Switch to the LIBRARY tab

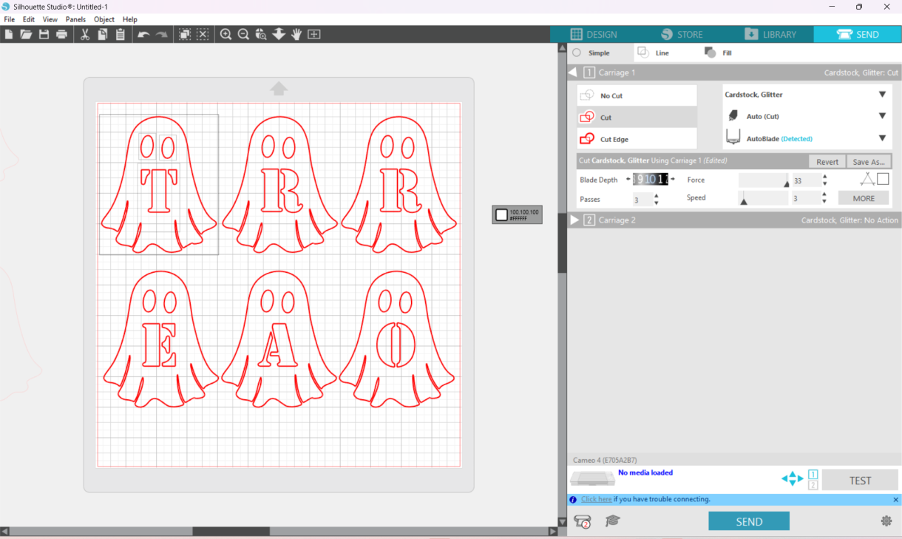[770, 34]
